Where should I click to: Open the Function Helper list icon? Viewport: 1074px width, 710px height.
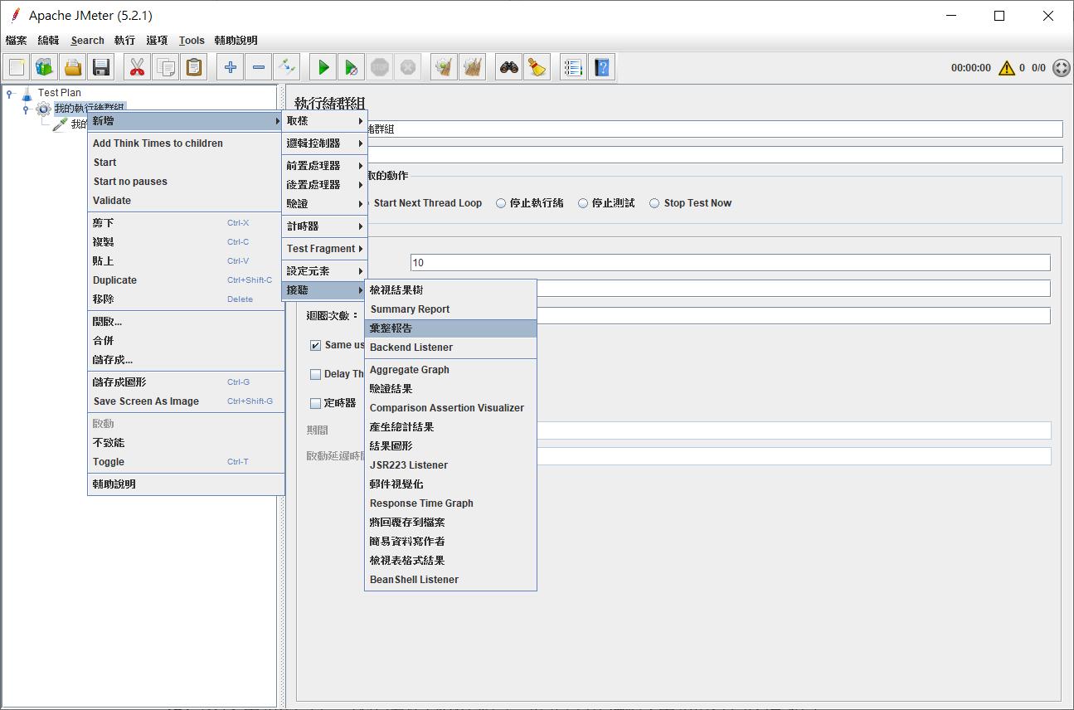[x=573, y=67]
